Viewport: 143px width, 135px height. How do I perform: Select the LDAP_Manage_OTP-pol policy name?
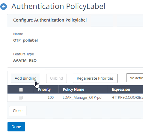tap(82, 98)
